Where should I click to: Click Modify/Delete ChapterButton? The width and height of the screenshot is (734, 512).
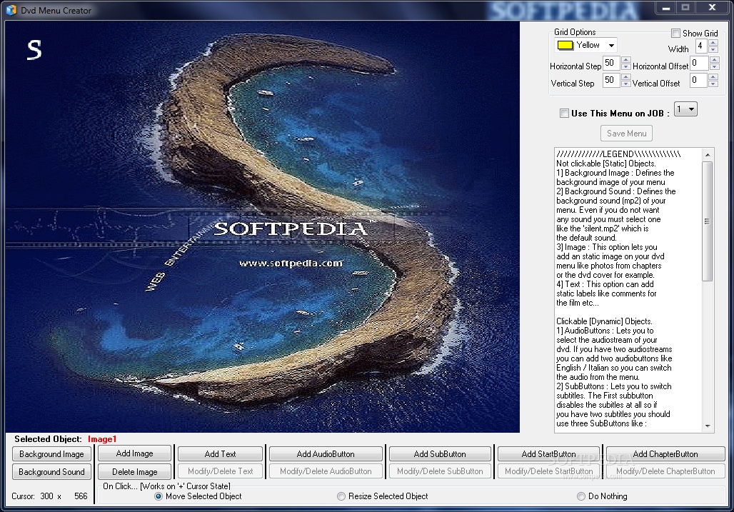coord(665,471)
